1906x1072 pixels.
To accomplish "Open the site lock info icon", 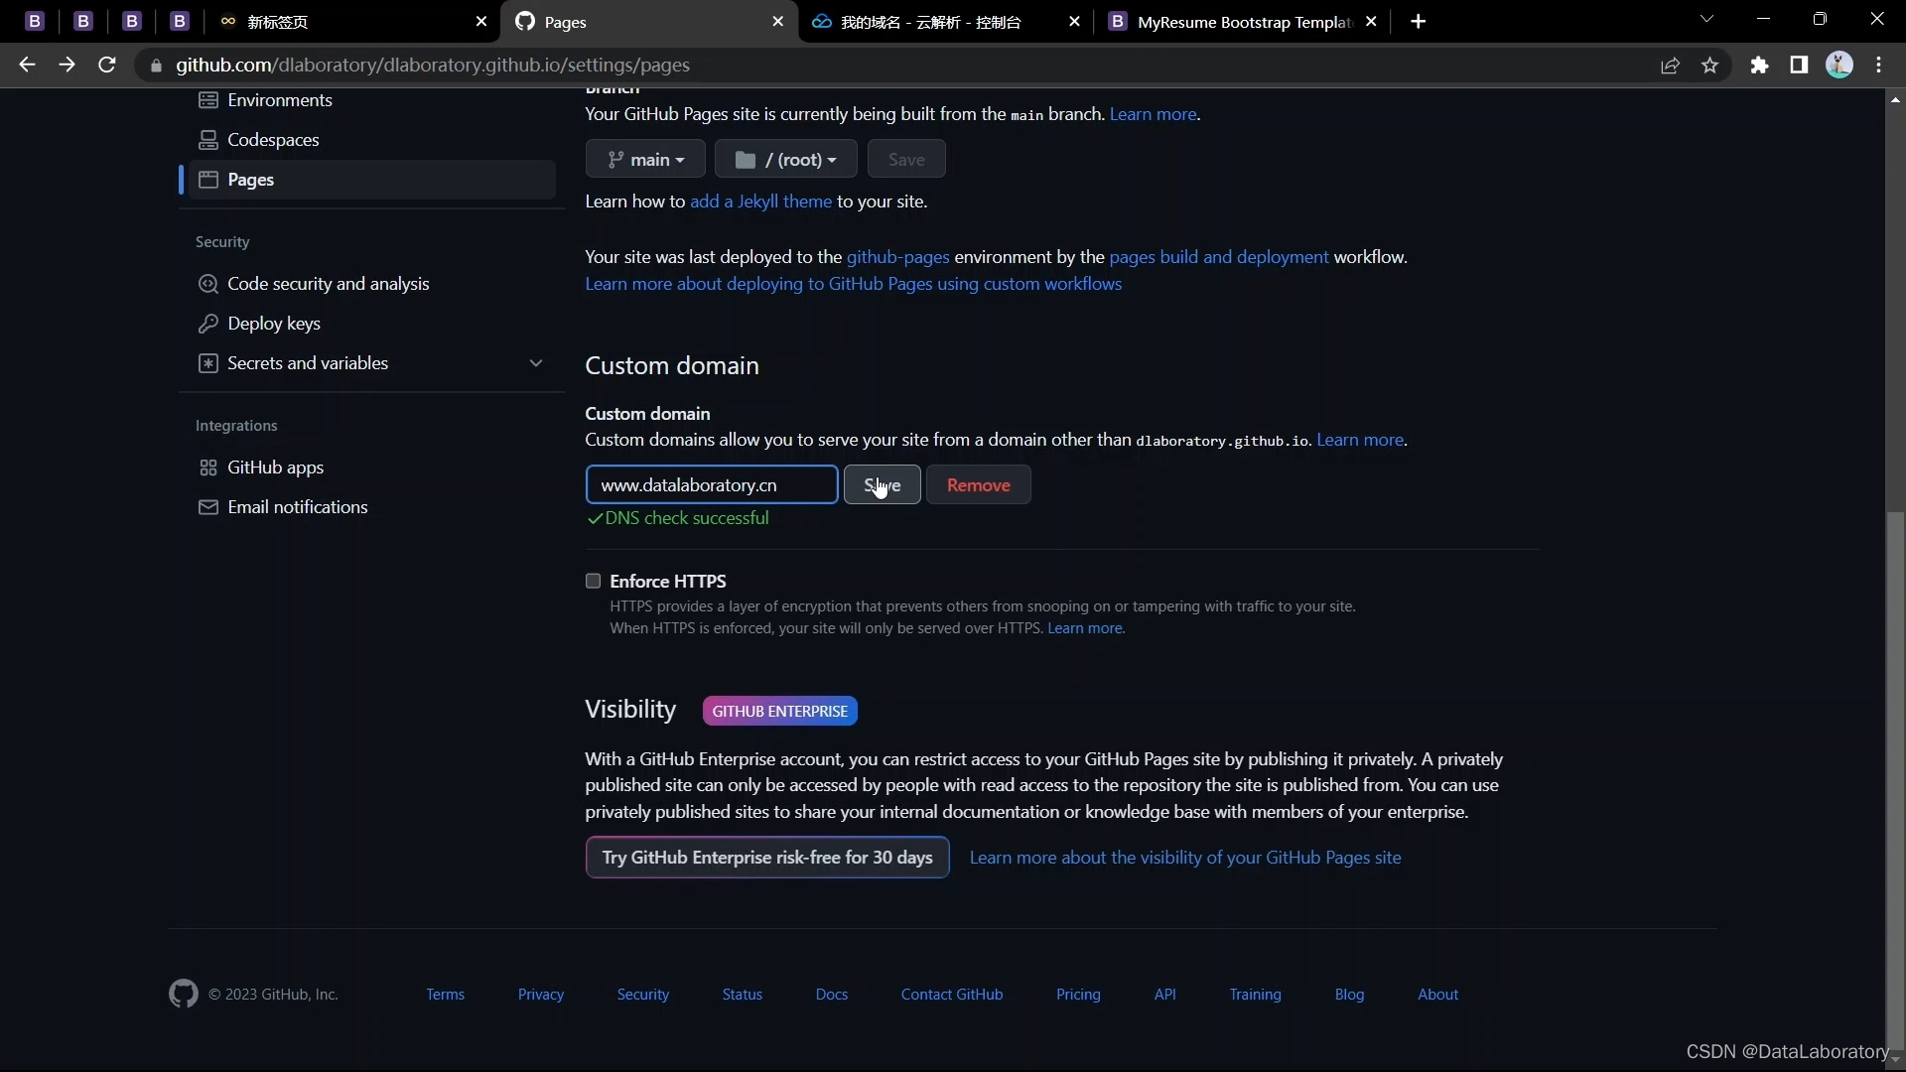I will point(156,66).
